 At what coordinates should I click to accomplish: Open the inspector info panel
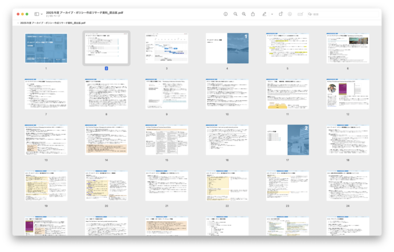coord(225,14)
